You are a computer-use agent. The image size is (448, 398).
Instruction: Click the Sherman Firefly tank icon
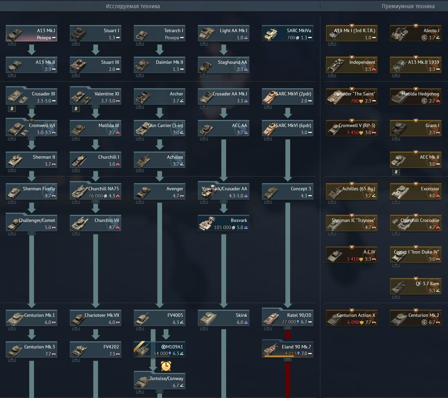pos(14,192)
